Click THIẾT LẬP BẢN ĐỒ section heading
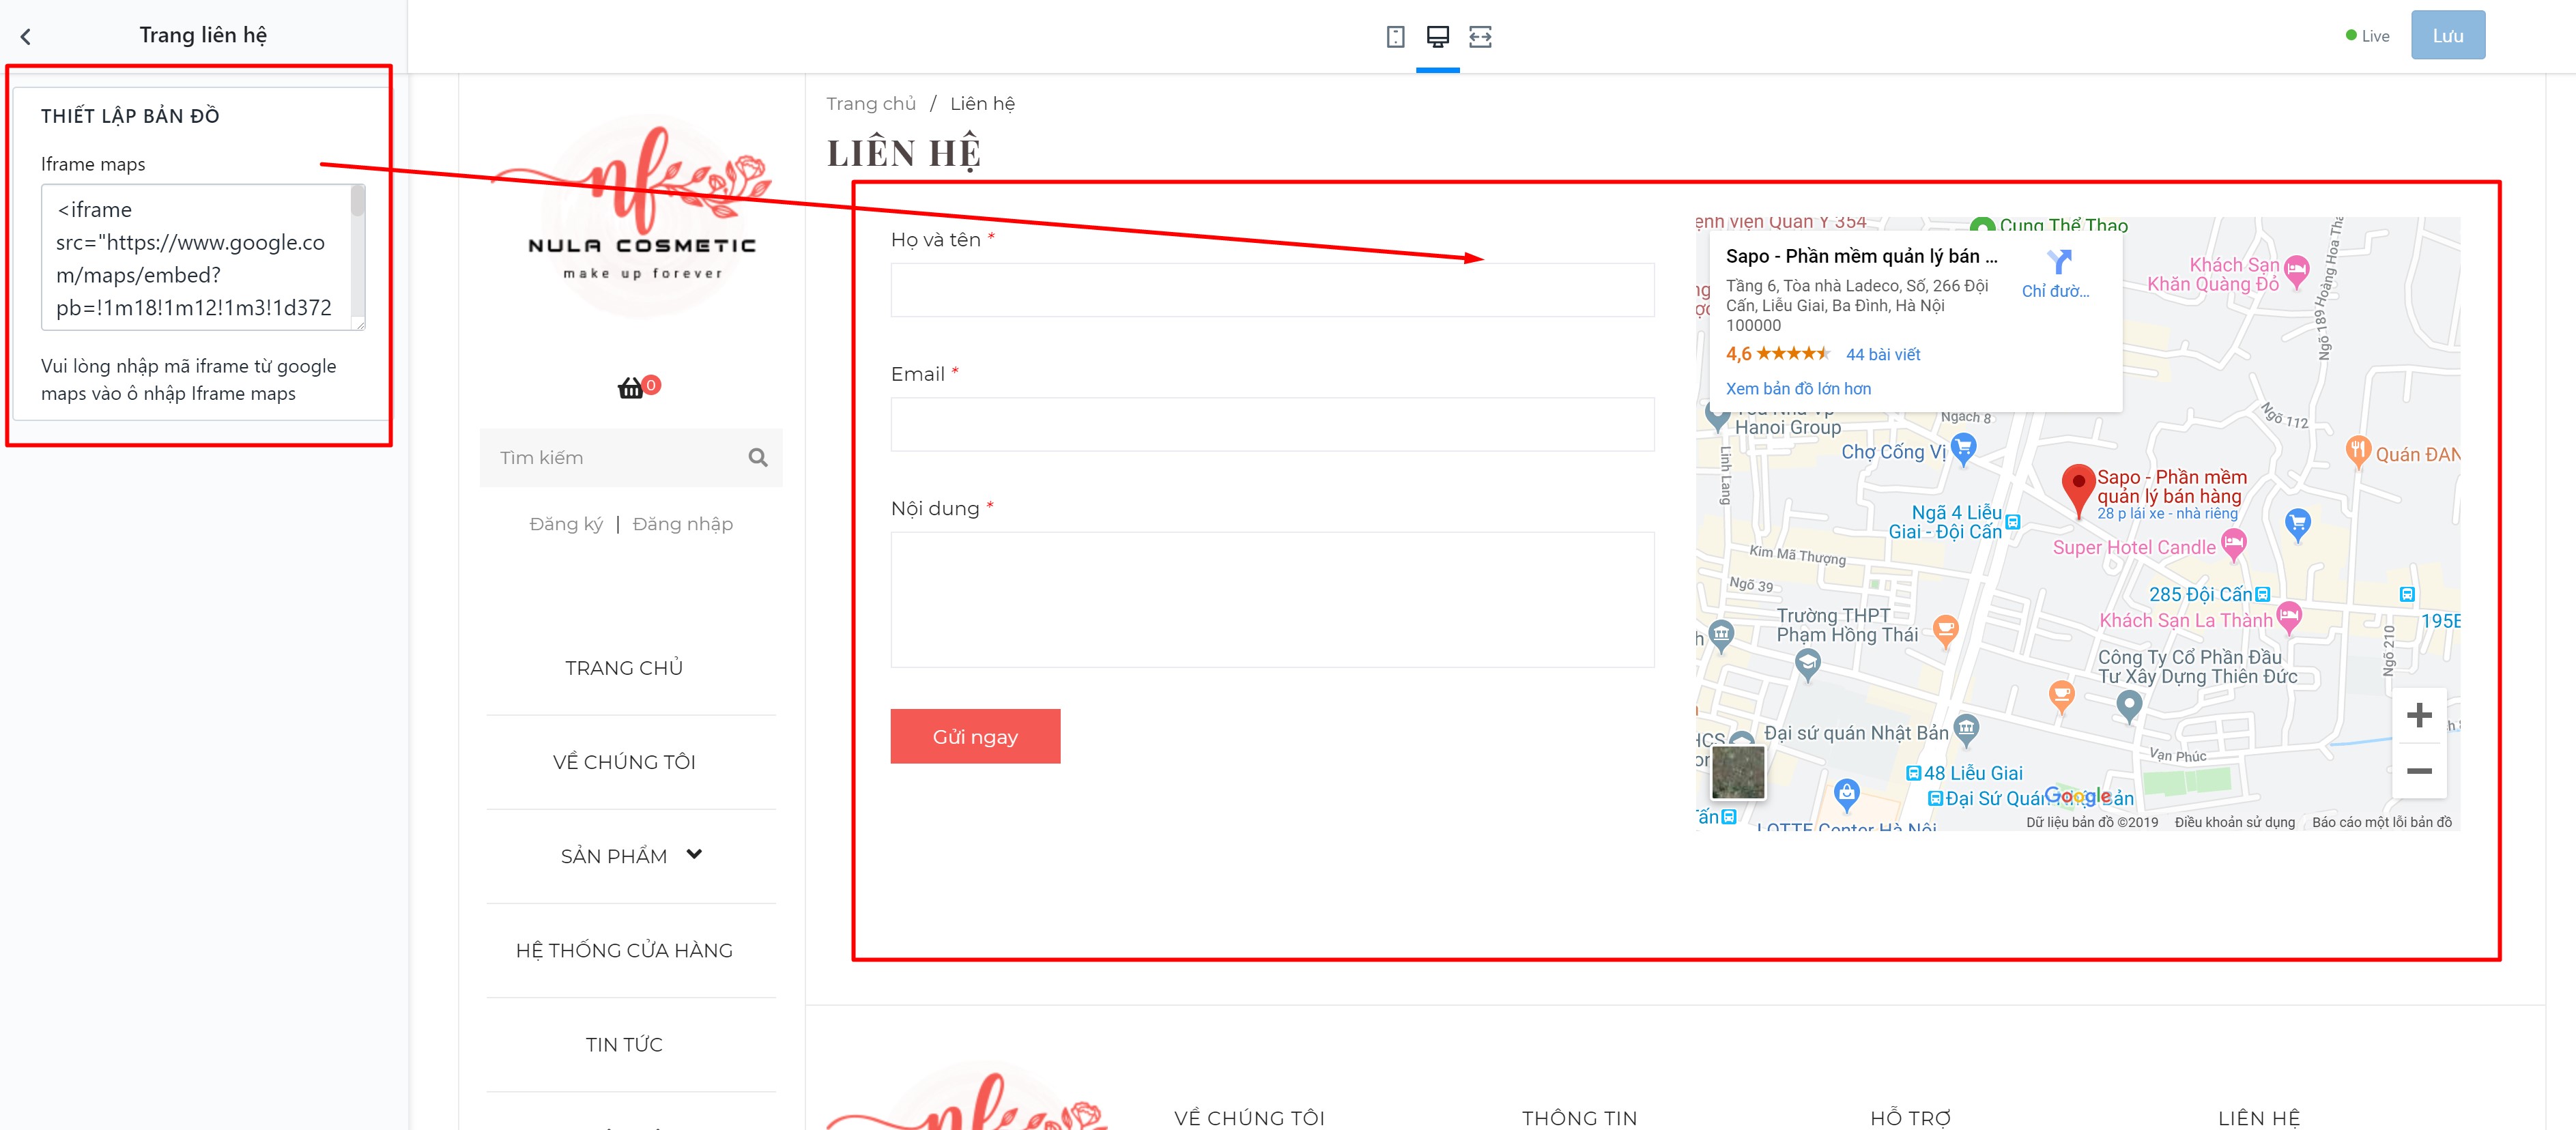The width and height of the screenshot is (2576, 1130). click(x=130, y=116)
